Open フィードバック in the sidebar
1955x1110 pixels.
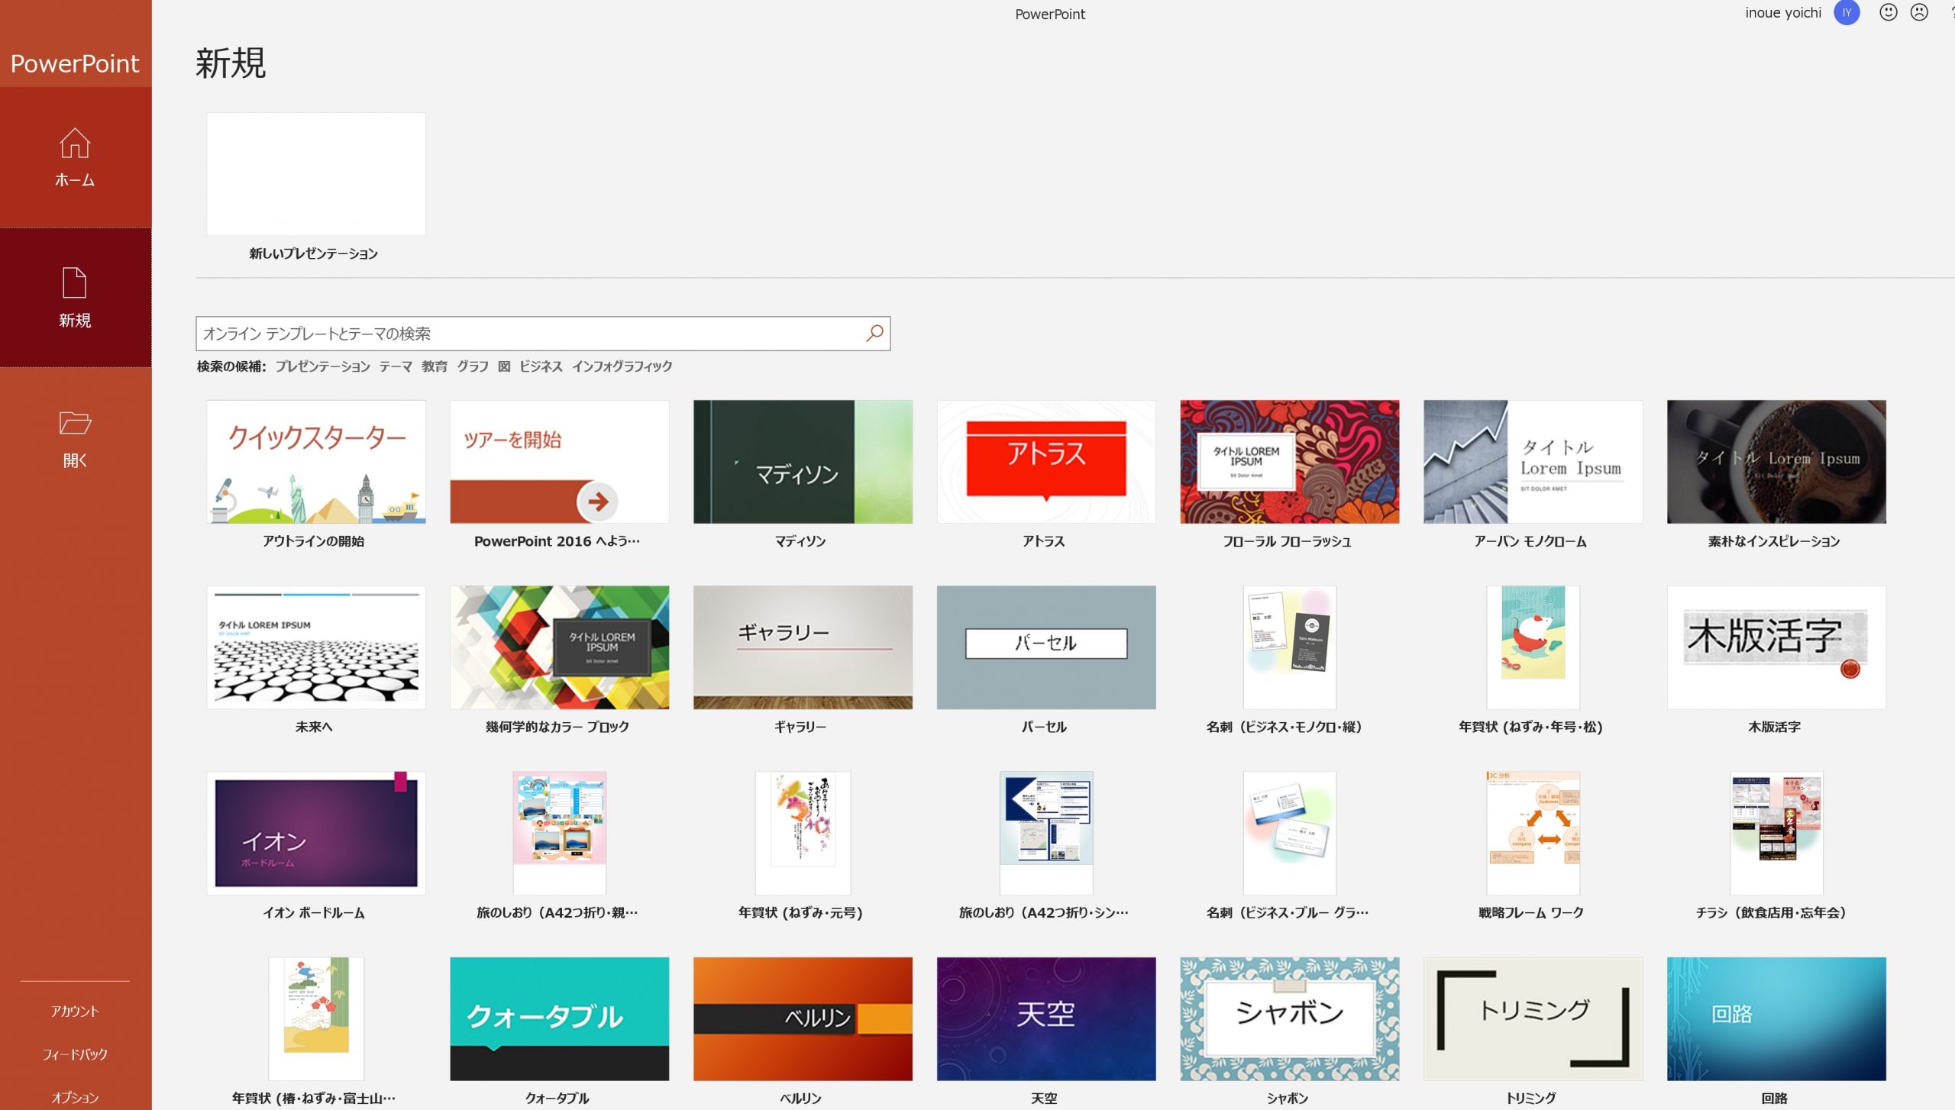pyautogui.click(x=75, y=1054)
